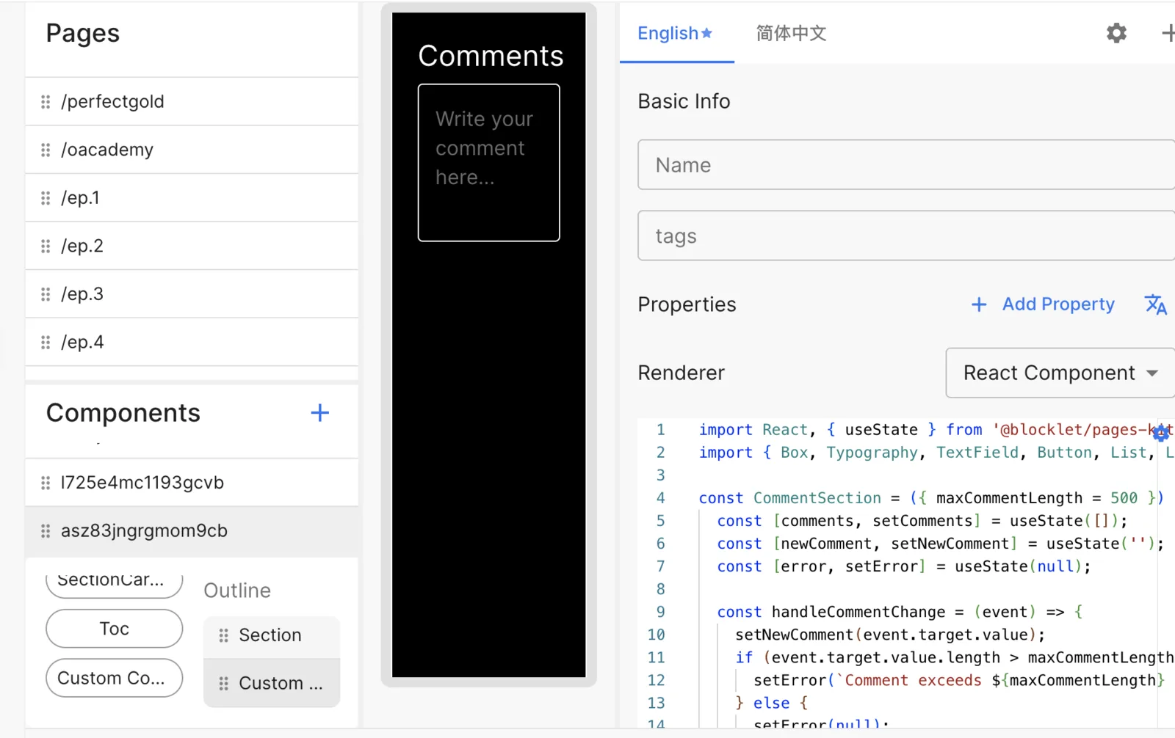Select the Custom ... outline item
The image size is (1175, 738).
(272, 683)
